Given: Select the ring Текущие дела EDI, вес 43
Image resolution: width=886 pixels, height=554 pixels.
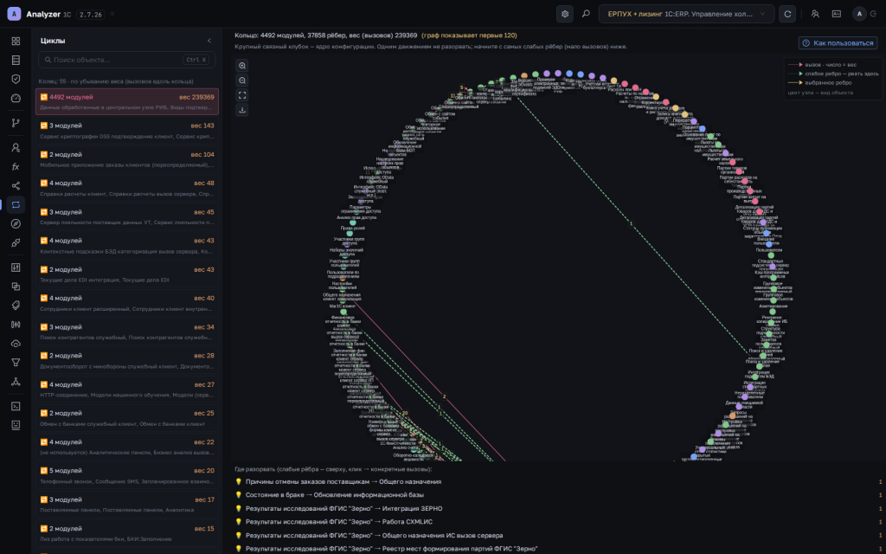Looking at the screenshot, I should pos(126,274).
